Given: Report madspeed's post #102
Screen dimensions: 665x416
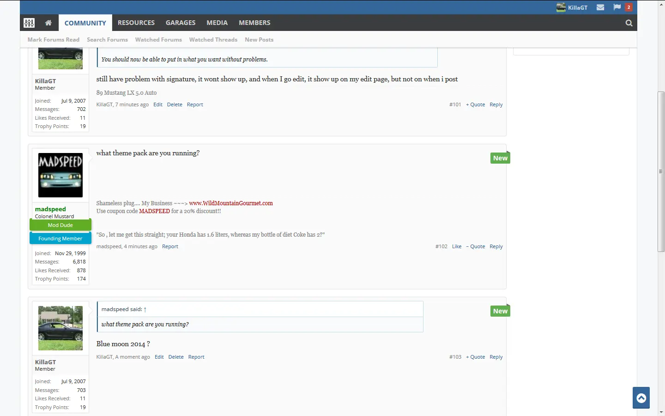Looking at the screenshot, I should tap(170, 246).
